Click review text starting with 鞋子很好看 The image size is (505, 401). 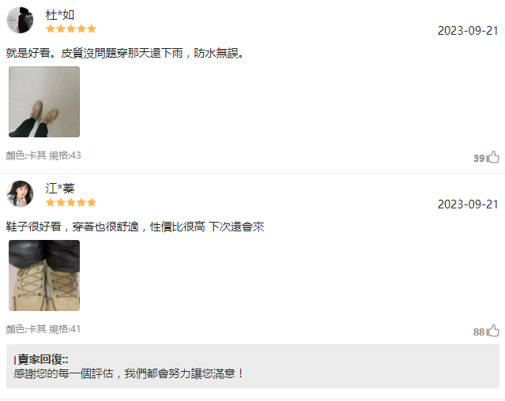[135, 227]
